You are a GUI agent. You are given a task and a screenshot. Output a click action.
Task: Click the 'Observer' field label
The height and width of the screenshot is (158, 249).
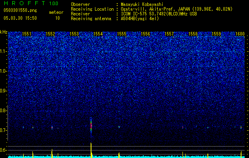(80, 4)
